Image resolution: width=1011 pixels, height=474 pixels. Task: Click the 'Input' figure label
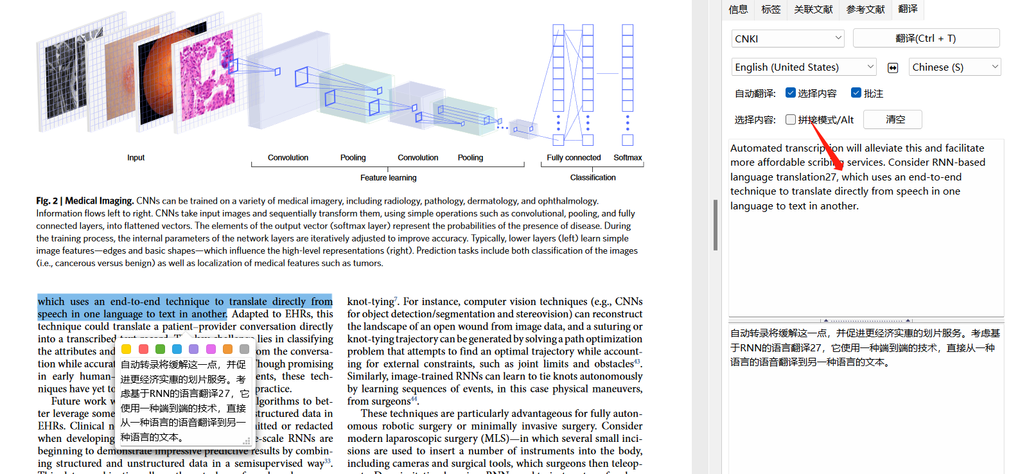coord(136,157)
